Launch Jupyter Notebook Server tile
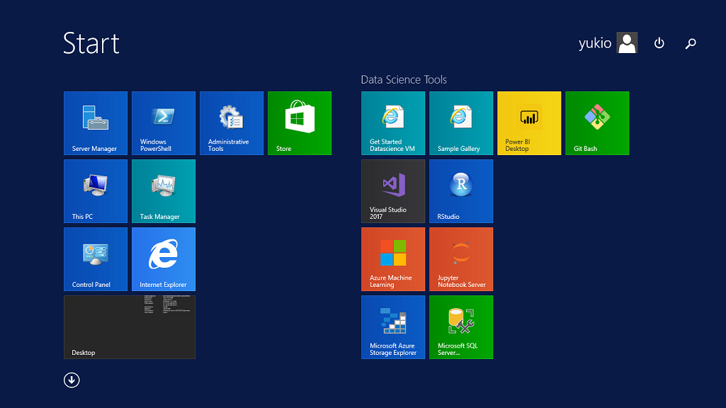Screen dimensions: 726x408 click(461, 259)
